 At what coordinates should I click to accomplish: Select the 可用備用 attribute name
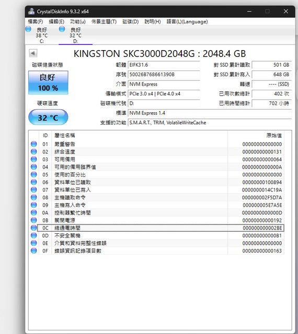click(65, 159)
